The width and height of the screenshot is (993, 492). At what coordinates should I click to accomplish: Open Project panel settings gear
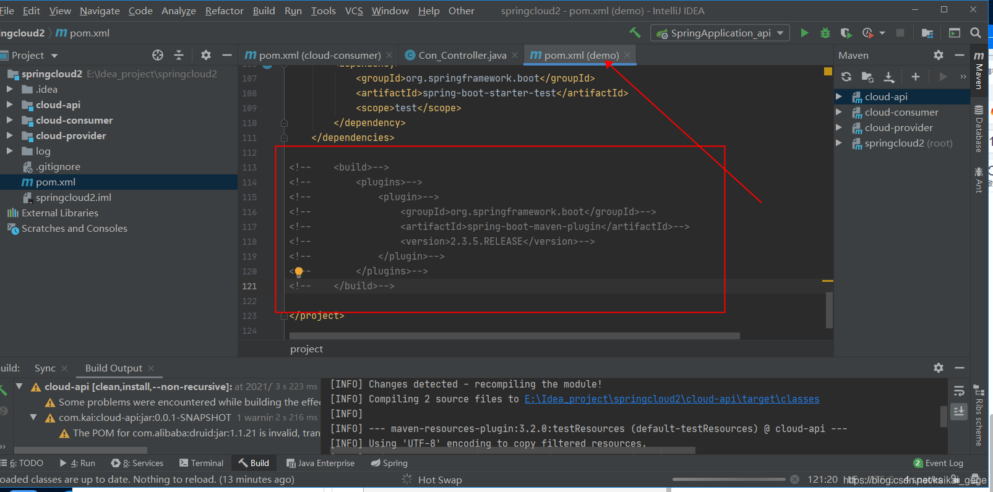click(206, 55)
